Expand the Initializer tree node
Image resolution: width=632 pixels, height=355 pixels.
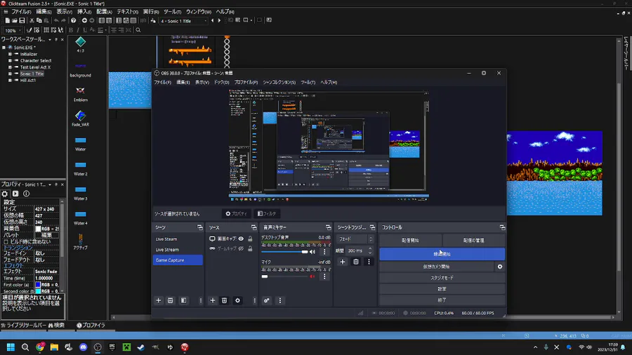tap(10, 54)
